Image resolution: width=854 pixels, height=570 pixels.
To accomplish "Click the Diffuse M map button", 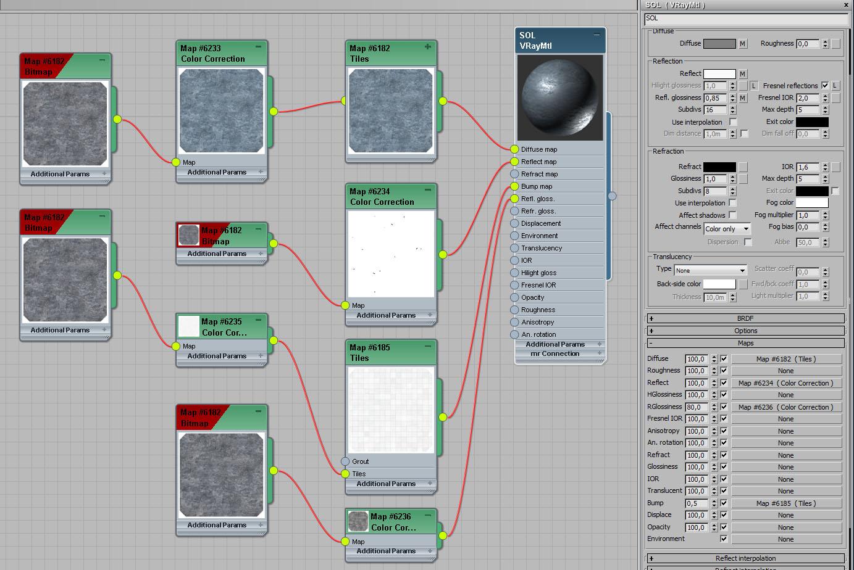I will (743, 44).
